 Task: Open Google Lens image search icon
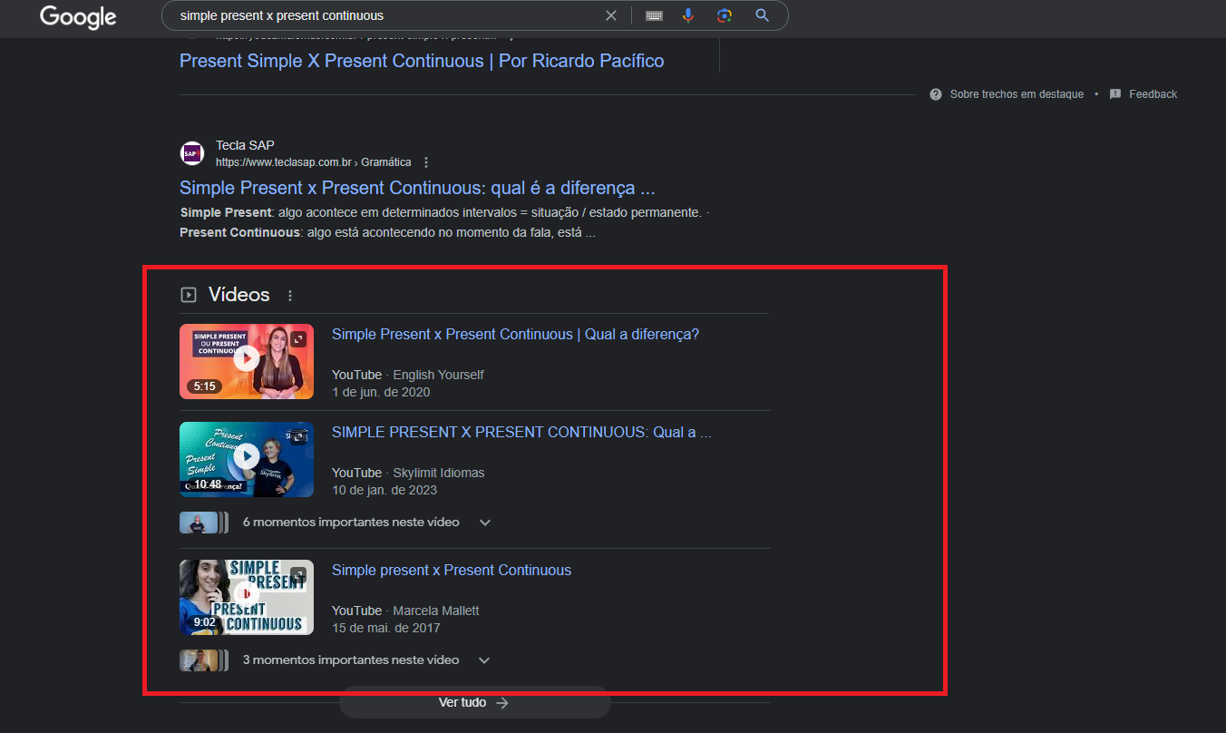click(x=724, y=15)
